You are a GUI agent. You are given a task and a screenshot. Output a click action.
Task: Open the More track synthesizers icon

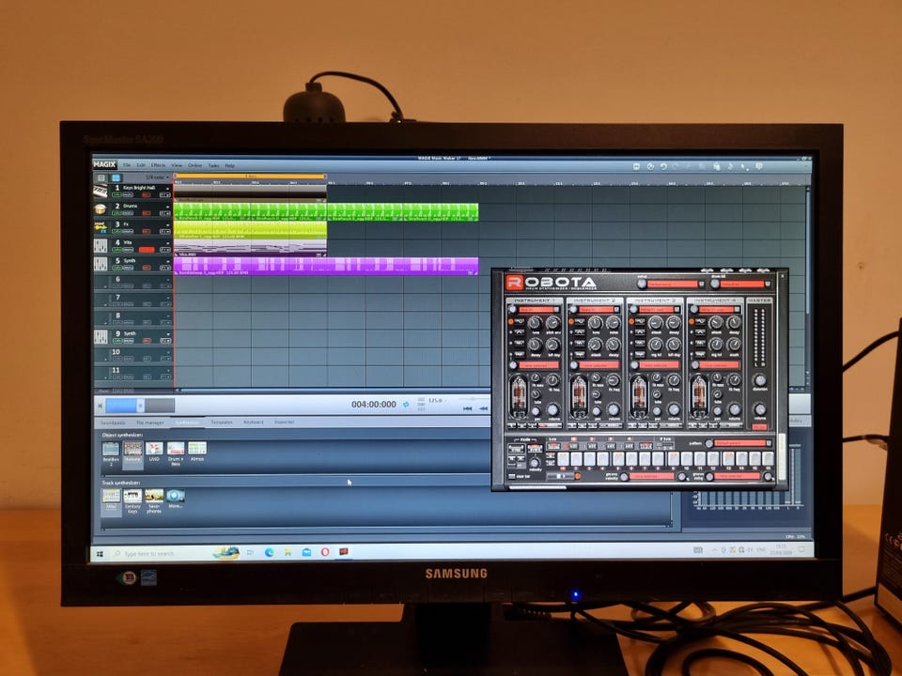click(x=176, y=496)
